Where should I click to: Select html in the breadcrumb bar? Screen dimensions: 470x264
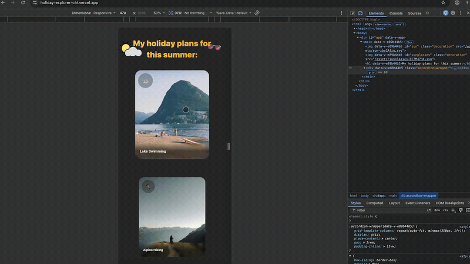coord(354,196)
